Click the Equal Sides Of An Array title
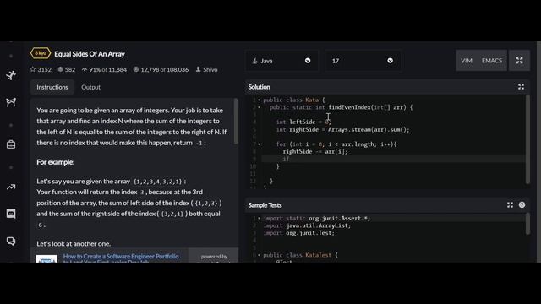541x304 pixels. [x=90, y=54]
